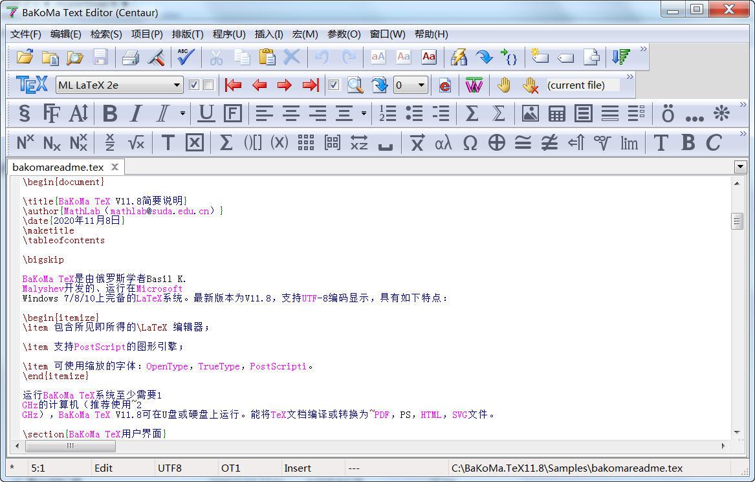Viewport: 755px width, 482px height.
Task: Insert circled plus operator icon
Action: pos(496,142)
